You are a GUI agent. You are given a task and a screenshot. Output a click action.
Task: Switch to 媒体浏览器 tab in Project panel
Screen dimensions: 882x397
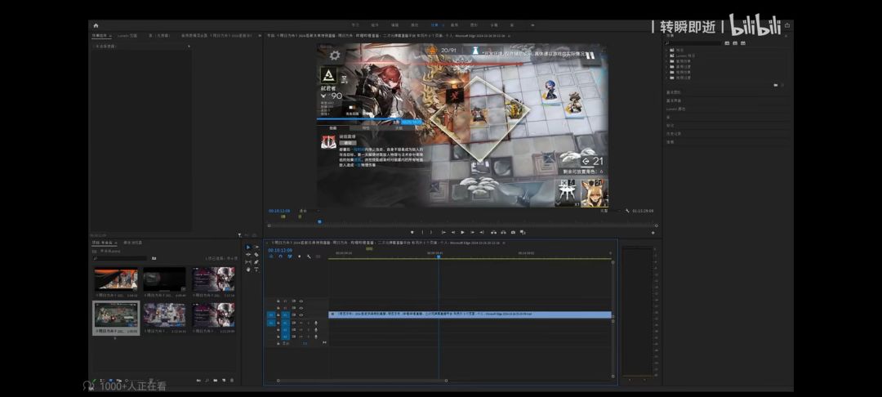(133, 243)
